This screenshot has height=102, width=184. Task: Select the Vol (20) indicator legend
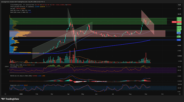13,8
